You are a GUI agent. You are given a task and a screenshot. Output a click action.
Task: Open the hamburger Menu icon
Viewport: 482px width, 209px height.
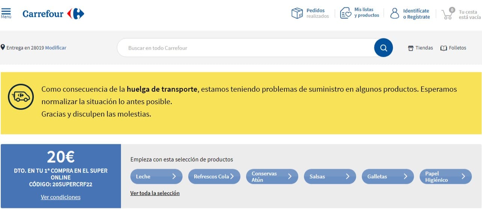click(x=6, y=13)
